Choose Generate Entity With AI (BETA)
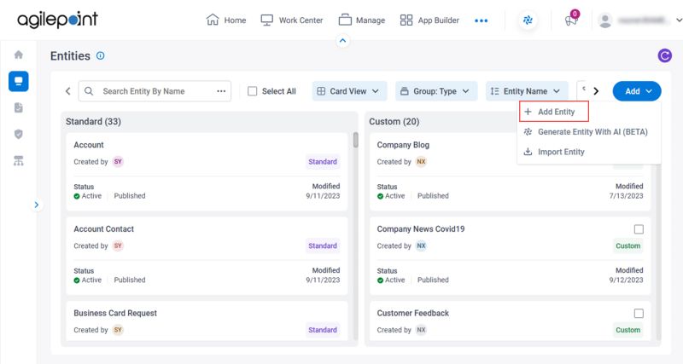 [x=589, y=132]
